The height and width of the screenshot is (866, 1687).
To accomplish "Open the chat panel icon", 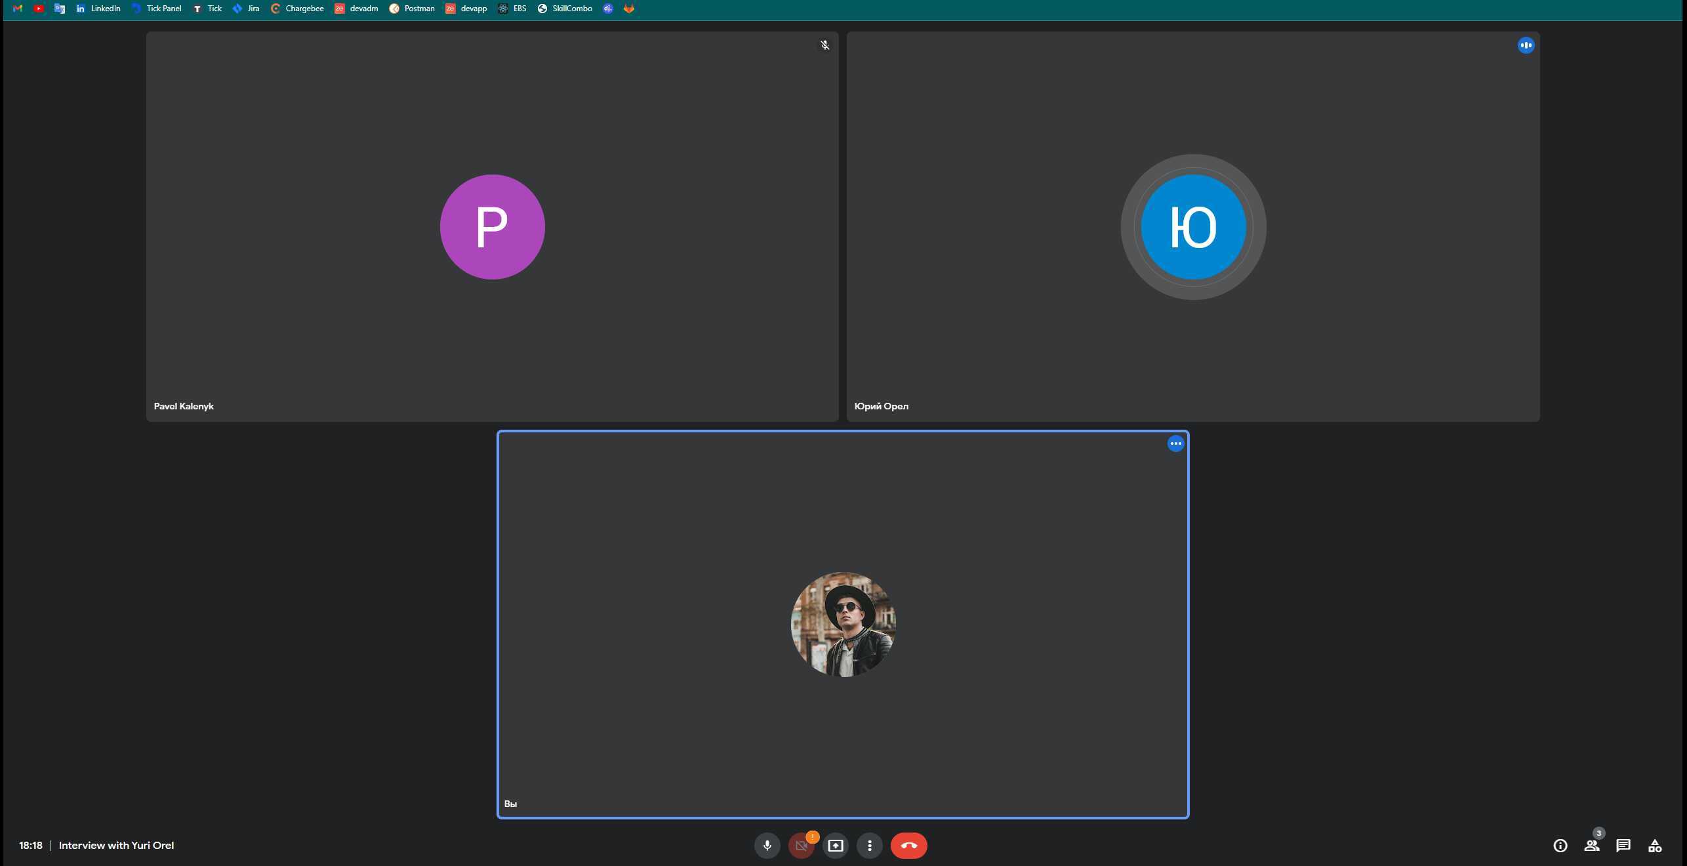I will tap(1623, 846).
